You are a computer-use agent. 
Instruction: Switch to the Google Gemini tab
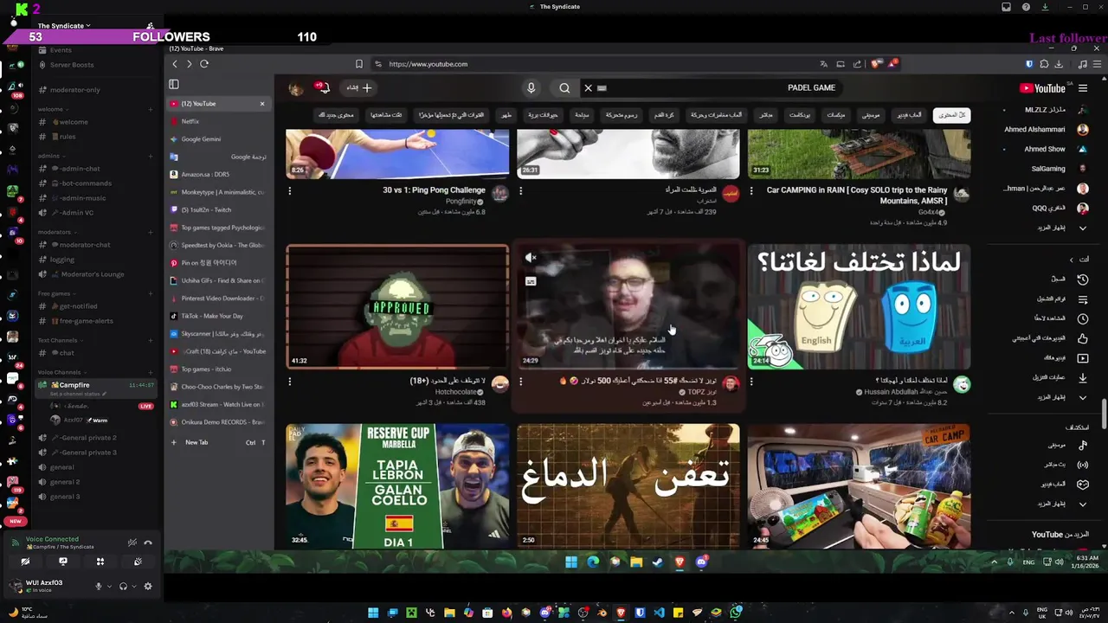[x=218, y=139]
